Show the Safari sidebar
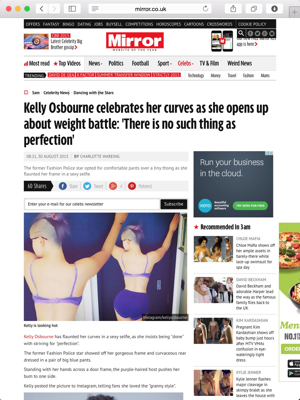The height and width of the screenshot is (400, 300). coord(72,9)
